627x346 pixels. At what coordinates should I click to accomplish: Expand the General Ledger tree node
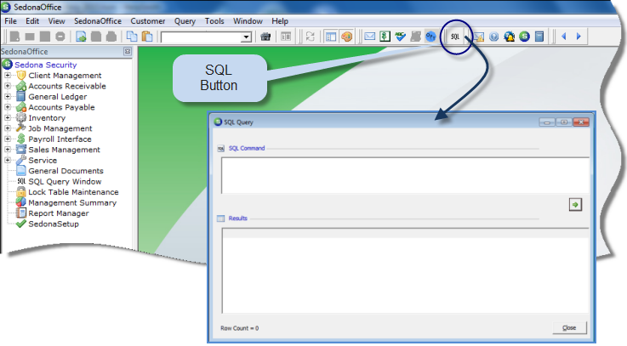[x=8, y=97]
